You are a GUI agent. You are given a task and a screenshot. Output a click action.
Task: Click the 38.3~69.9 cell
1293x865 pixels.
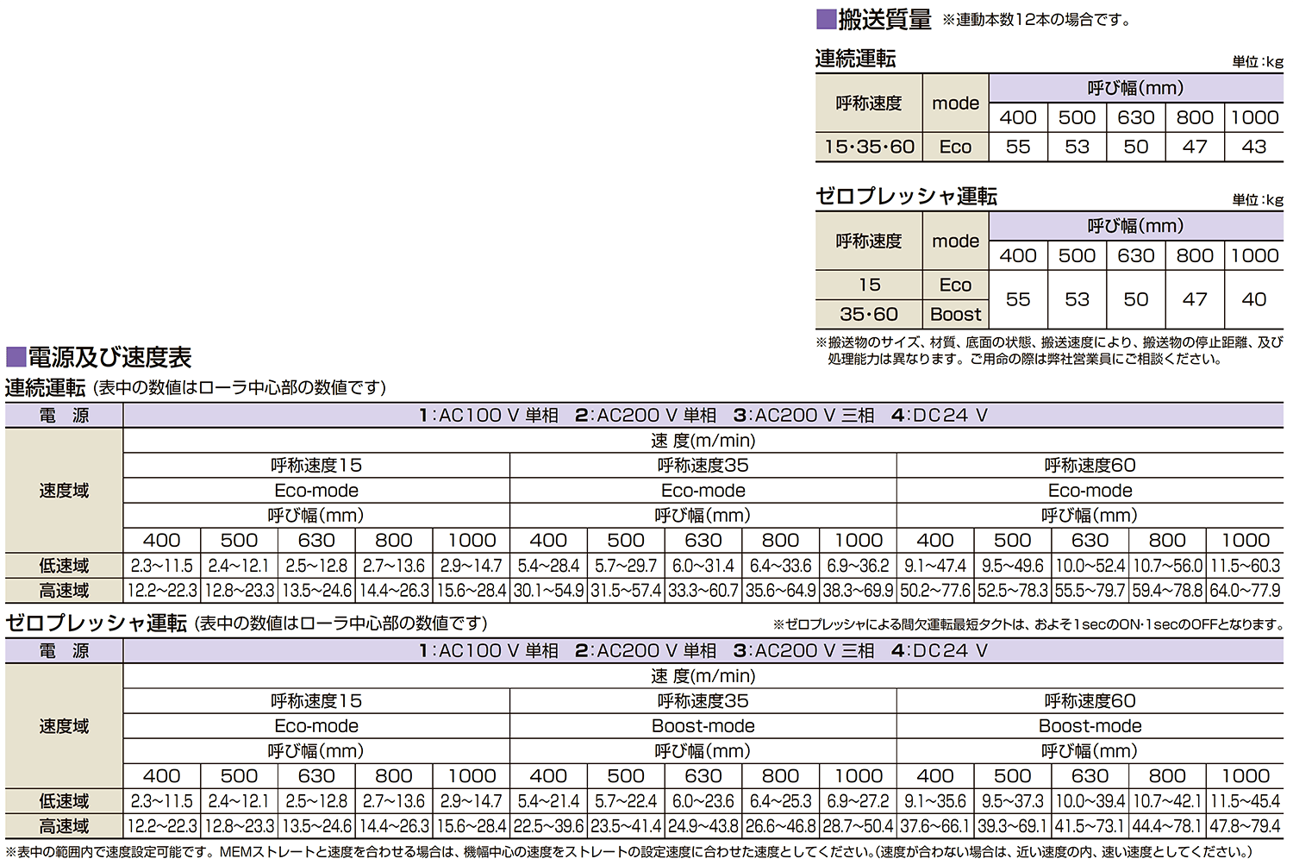(859, 591)
